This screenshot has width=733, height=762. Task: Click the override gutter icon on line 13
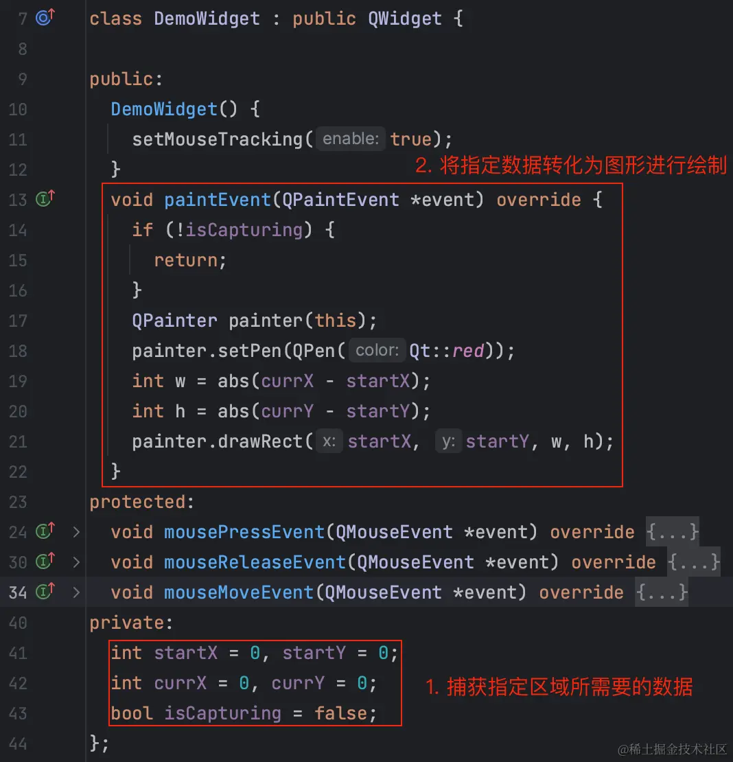pyautogui.click(x=45, y=198)
